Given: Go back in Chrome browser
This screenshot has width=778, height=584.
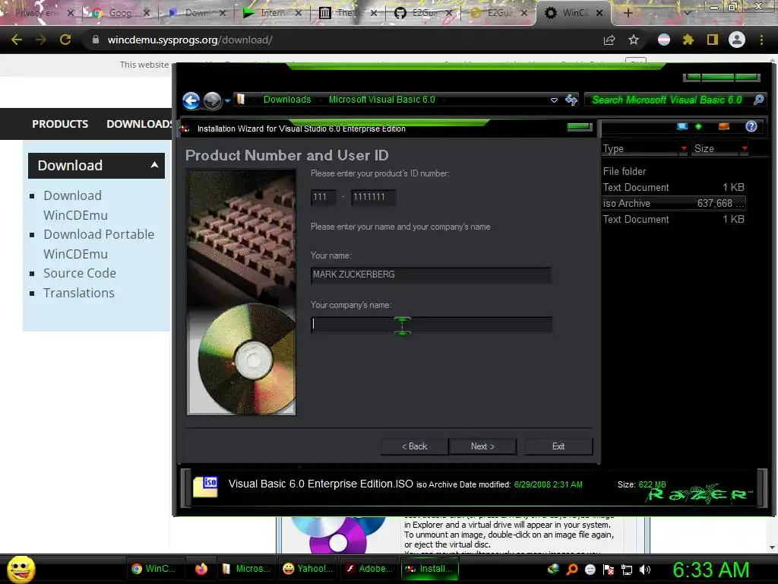Looking at the screenshot, I should pyautogui.click(x=17, y=40).
